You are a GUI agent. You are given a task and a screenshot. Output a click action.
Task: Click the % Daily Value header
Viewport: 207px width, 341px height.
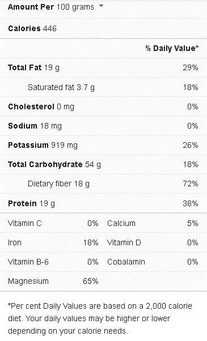coord(172,48)
